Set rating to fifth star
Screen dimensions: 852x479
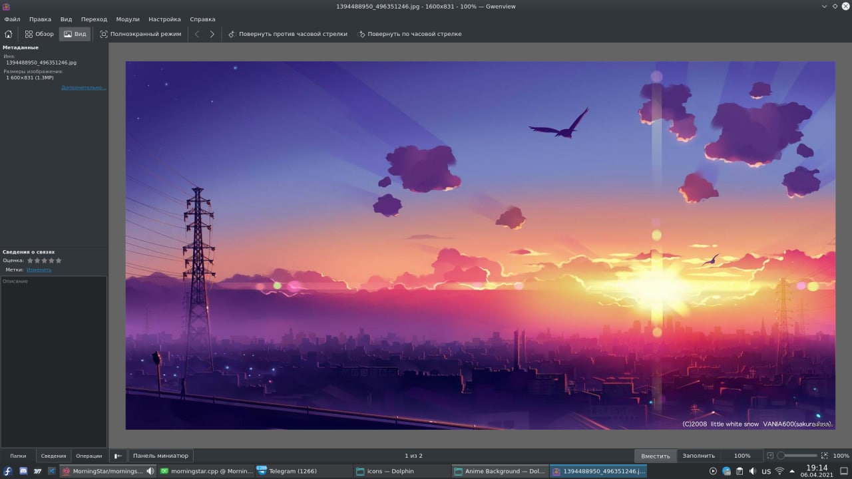(59, 261)
